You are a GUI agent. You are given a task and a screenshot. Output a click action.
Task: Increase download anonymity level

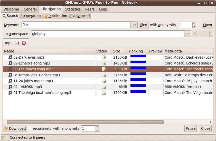[x=97, y=127]
